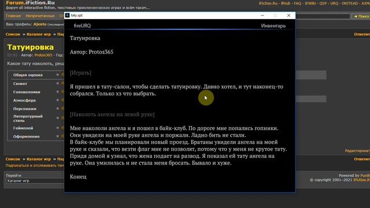The image size is (370, 208).
Task: Close the taty.qst window
Action: point(288,16)
